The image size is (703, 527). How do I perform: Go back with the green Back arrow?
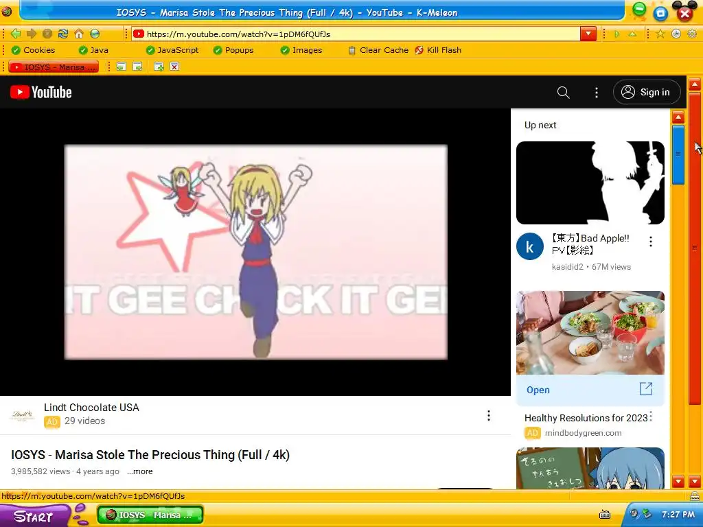16,34
